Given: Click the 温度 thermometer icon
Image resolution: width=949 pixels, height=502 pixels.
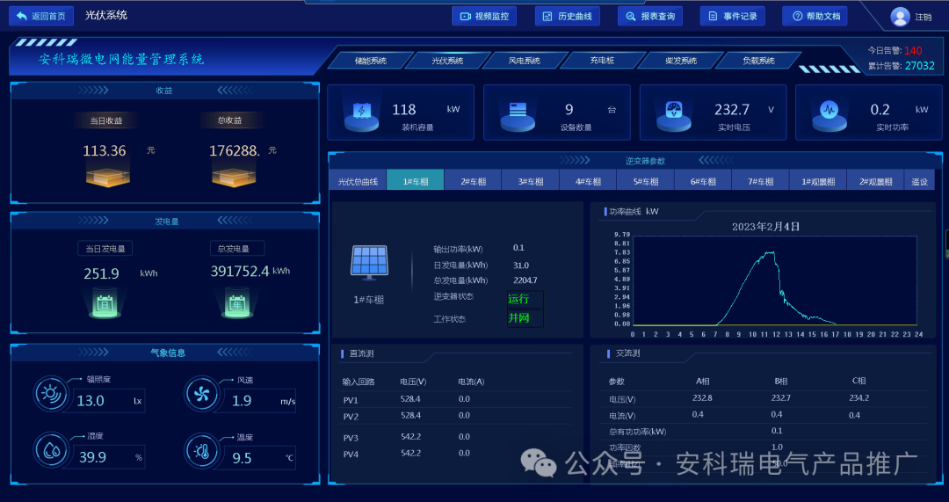Looking at the screenshot, I should click(200, 450).
